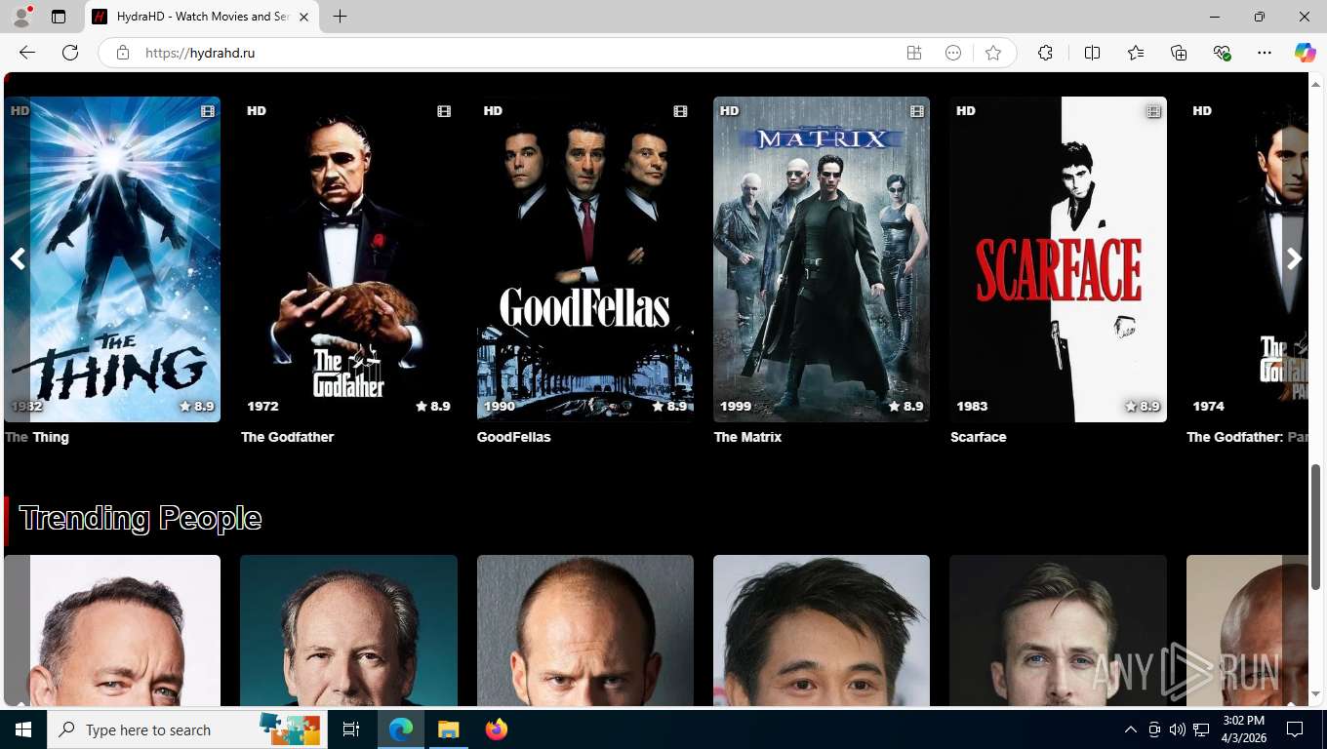Screen dimensions: 1327x749
Task: Select the HydraHD browser tab
Action: [x=202, y=17]
